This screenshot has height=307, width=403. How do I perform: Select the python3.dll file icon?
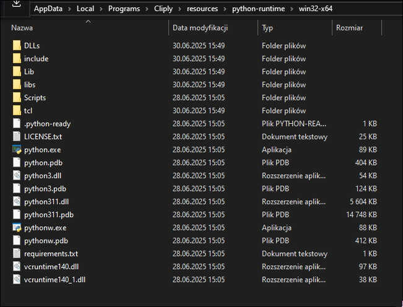pos(17,176)
